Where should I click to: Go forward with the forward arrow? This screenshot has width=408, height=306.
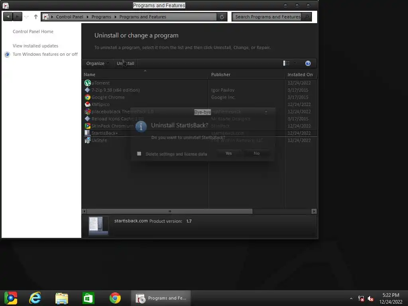[18, 17]
